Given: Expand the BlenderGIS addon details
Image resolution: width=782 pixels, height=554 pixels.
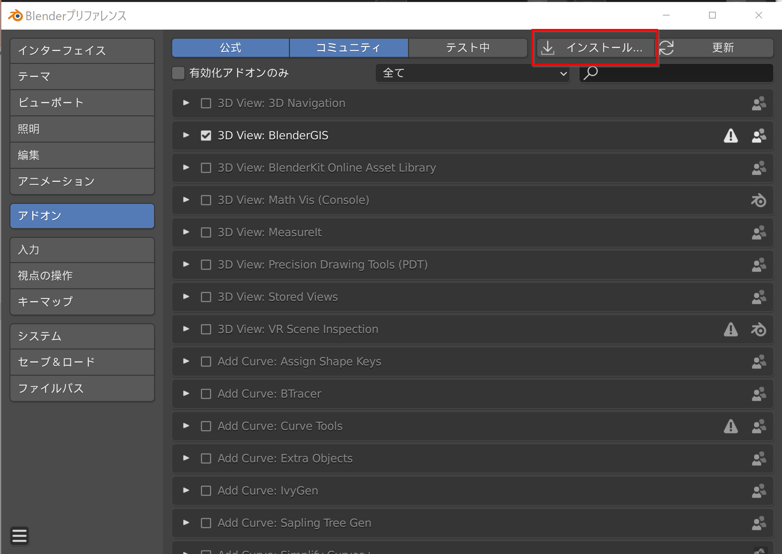Looking at the screenshot, I should coord(186,136).
